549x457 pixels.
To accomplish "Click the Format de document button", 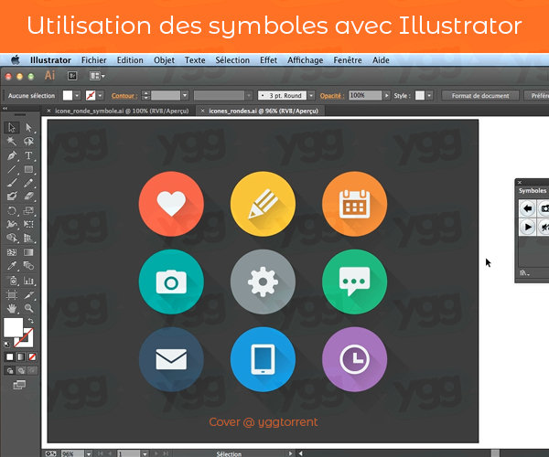I will [480, 95].
